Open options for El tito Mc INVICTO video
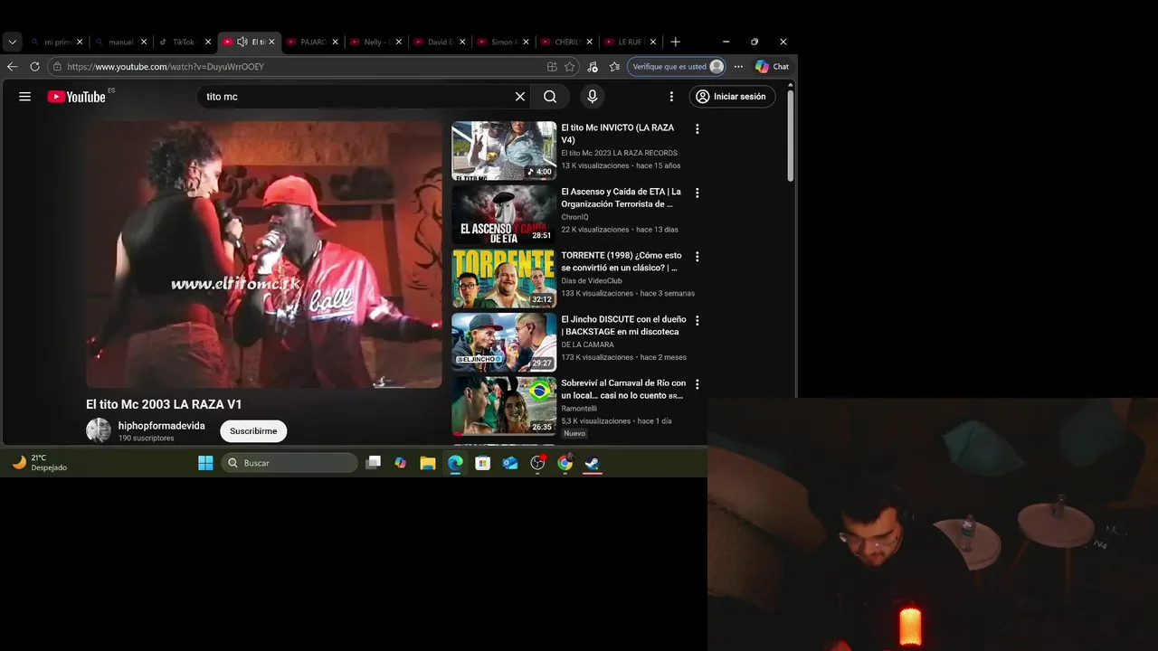This screenshot has height=651, width=1158. 697,129
